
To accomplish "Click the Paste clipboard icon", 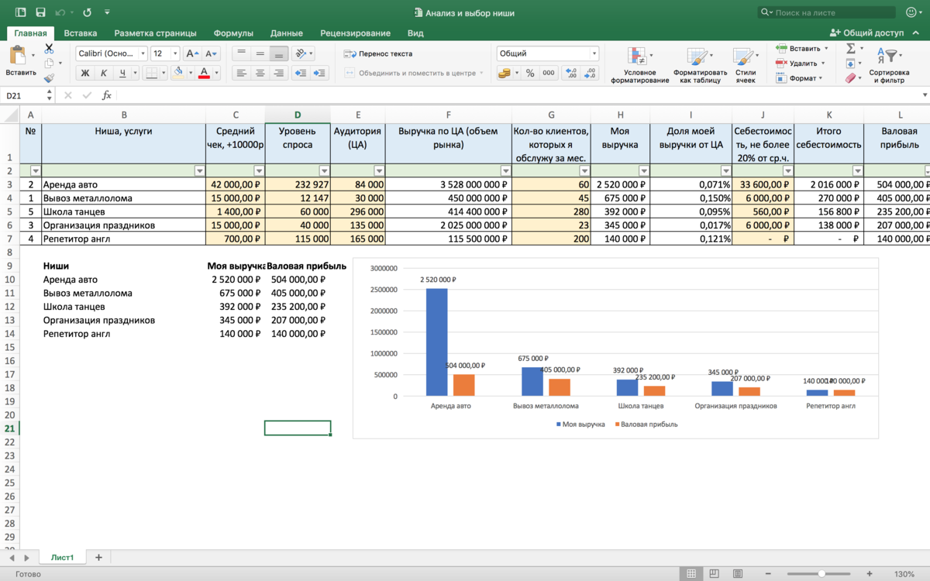I will tap(18, 55).
